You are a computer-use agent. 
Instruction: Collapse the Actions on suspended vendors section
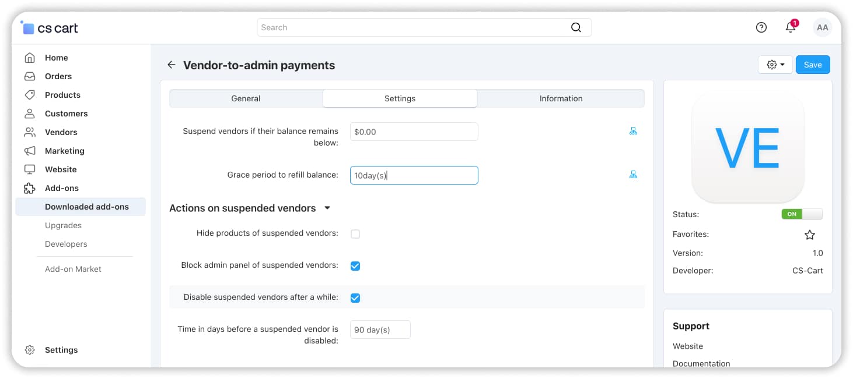[x=327, y=208]
